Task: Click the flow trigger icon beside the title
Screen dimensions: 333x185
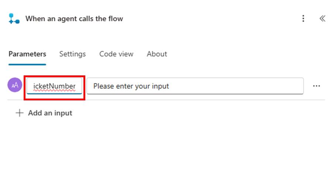Action: 14,19
